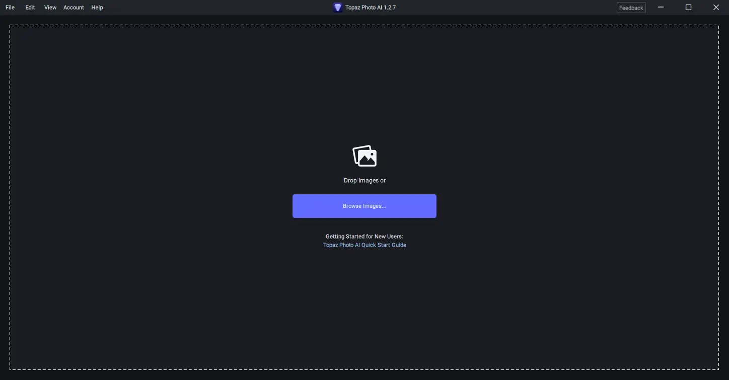Image resolution: width=729 pixels, height=380 pixels.
Task: Click the "Getting Started for New Users:" text
Action: 364,237
